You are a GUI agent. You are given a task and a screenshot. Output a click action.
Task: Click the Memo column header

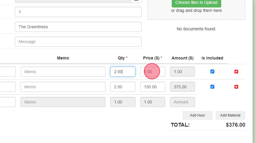pos(63,58)
